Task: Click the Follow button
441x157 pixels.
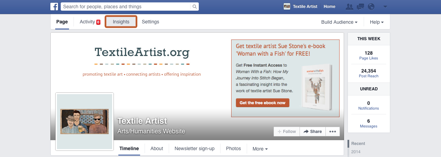Action: [x=287, y=132]
